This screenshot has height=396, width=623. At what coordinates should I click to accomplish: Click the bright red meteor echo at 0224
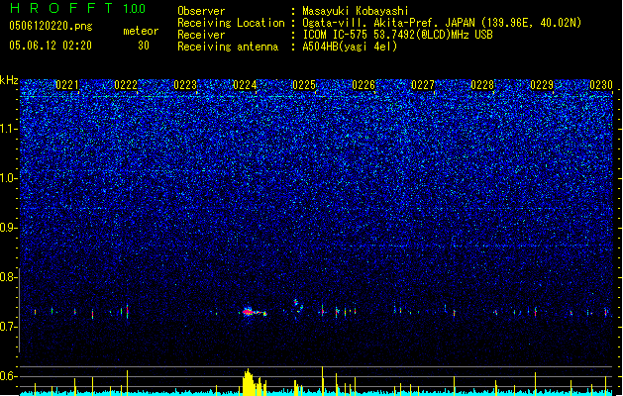coord(249,312)
